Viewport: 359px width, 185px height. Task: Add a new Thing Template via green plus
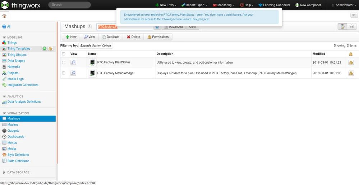tap(45, 49)
